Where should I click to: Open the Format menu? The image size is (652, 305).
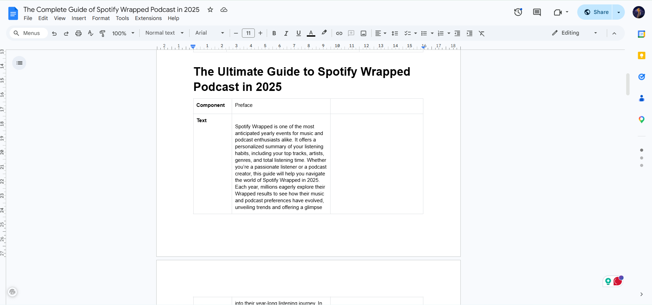coord(101,18)
